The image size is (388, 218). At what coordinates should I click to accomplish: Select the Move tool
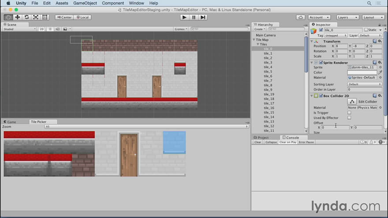pos(17,17)
